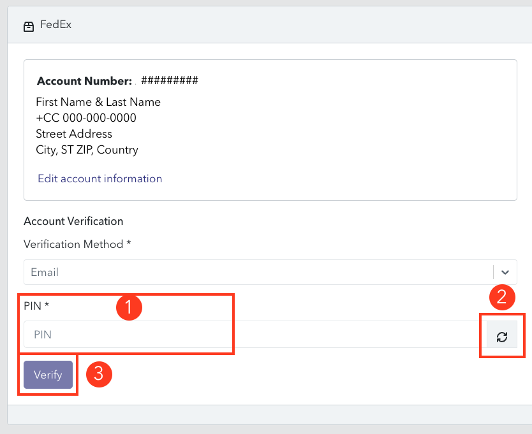The width and height of the screenshot is (532, 434).
Task: Select the masked account number hashes
Action: 169,80
